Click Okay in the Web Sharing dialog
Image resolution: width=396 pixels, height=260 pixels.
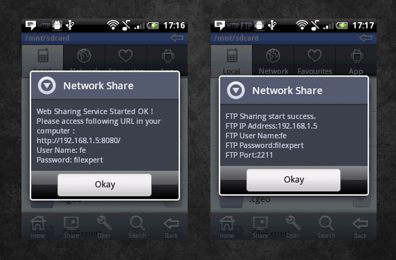[105, 184]
